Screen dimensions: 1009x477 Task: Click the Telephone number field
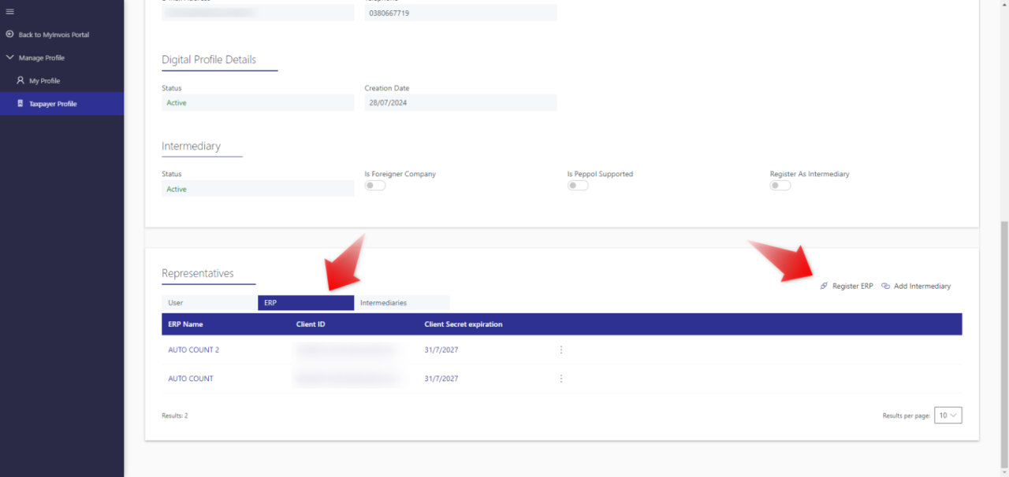click(x=460, y=13)
